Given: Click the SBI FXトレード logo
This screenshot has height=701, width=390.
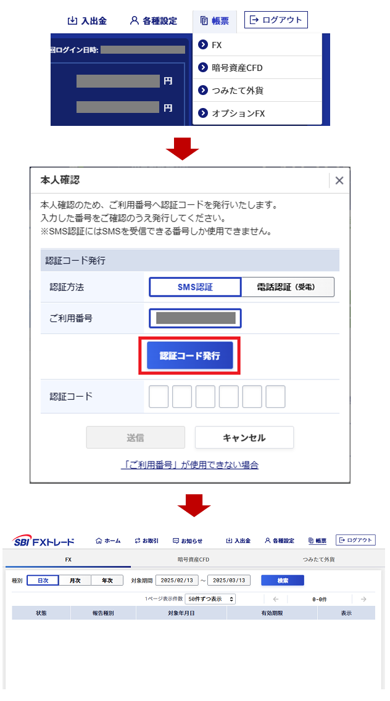Looking at the screenshot, I should tap(43, 541).
